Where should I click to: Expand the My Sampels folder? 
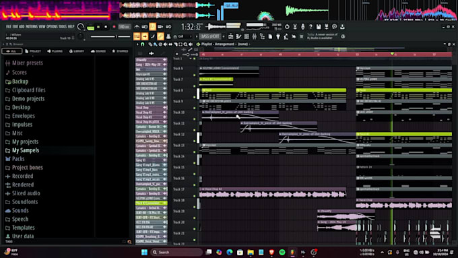(22, 150)
